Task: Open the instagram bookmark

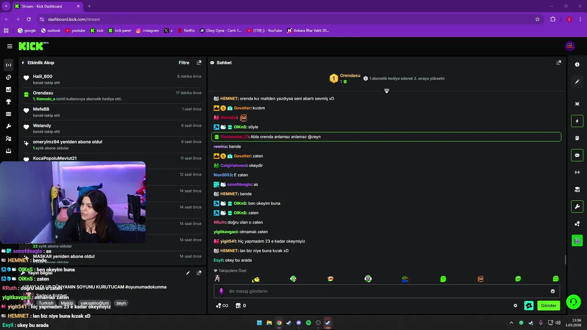Action: 147,31
